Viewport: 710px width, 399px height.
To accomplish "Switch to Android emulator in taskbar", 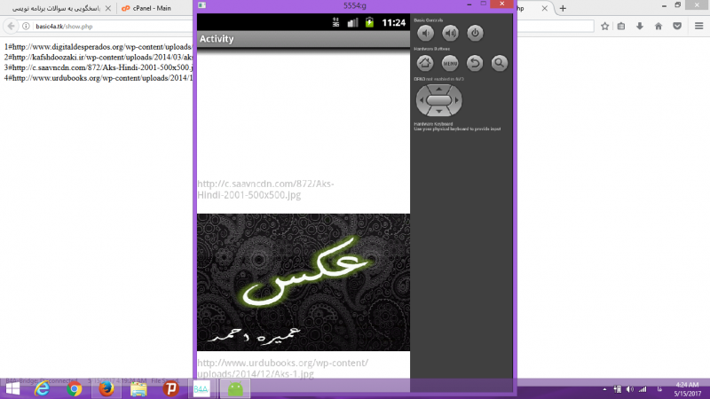I will (235, 389).
